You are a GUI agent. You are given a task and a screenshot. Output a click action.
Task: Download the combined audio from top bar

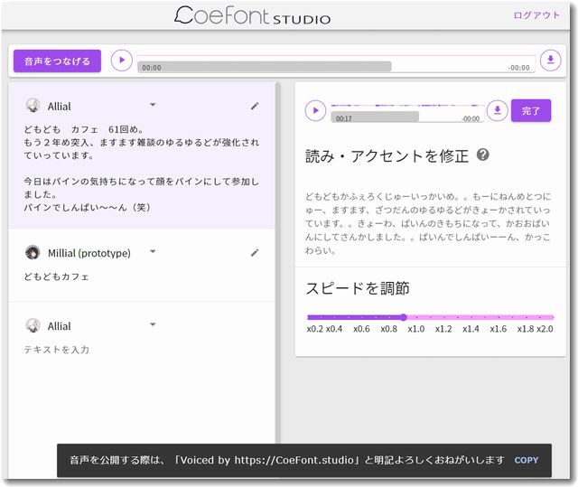click(551, 61)
